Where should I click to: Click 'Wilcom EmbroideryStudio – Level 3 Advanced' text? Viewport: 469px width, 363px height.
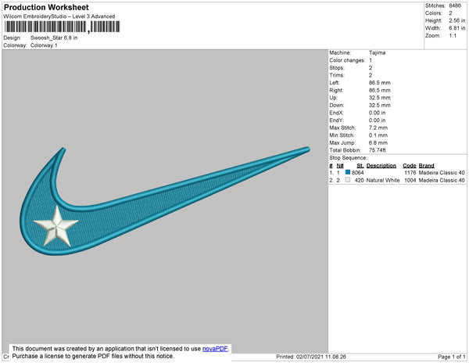pyautogui.click(x=59, y=16)
